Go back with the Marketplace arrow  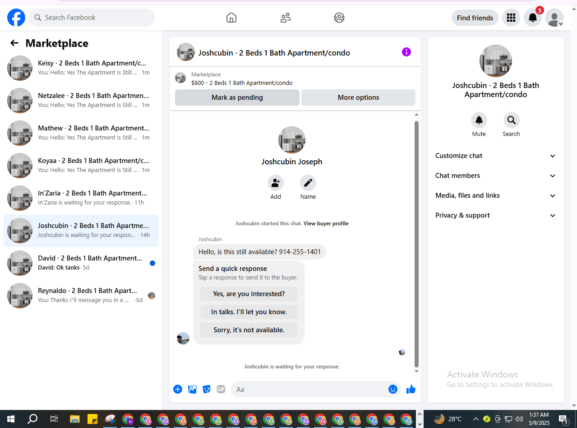click(x=14, y=43)
